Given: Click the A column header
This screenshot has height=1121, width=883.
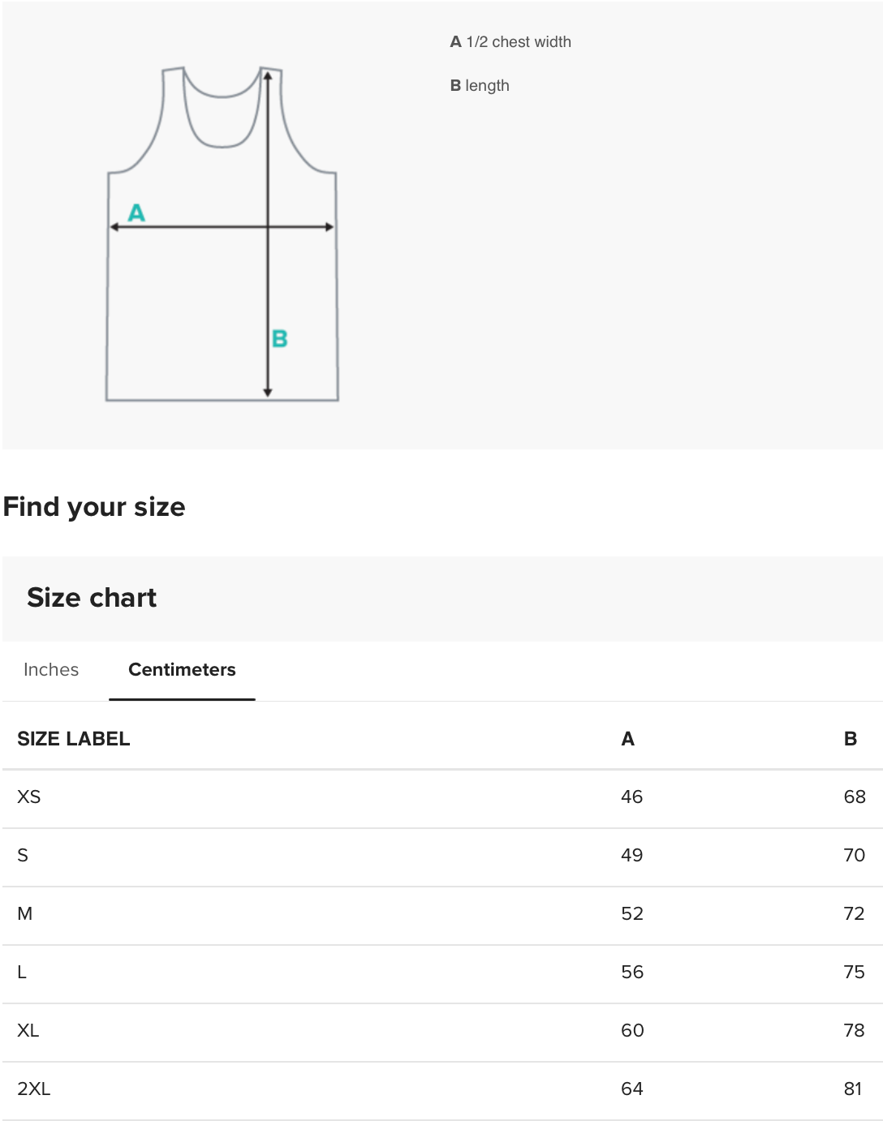Looking at the screenshot, I should 627,739.
